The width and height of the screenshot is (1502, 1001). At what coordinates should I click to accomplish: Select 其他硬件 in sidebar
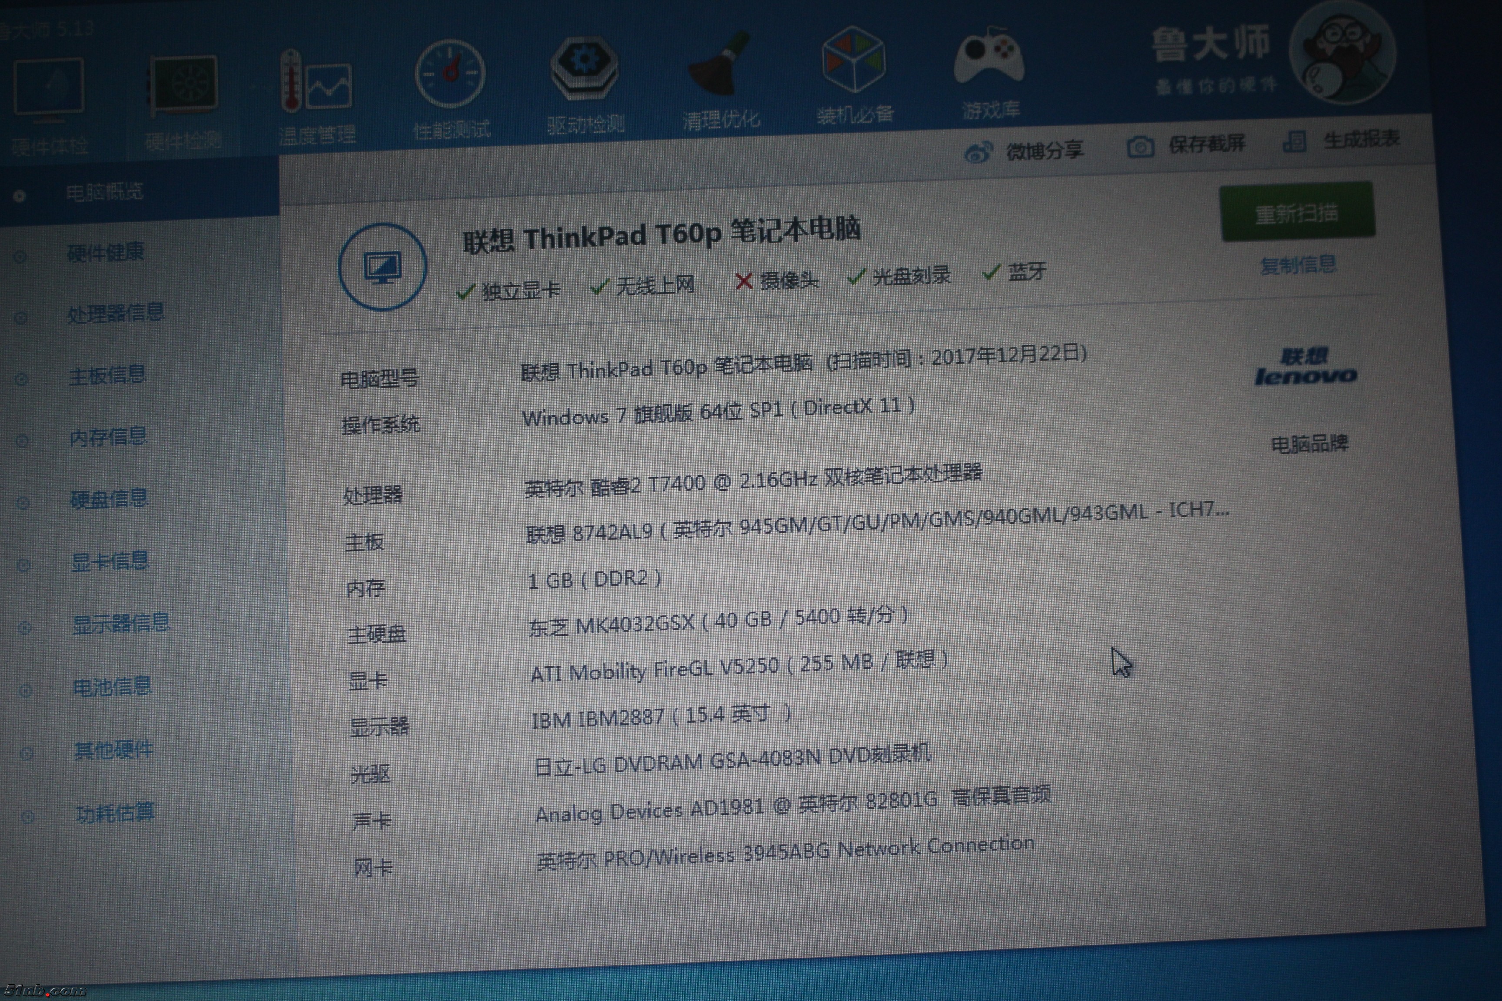(x=114, y=749)
